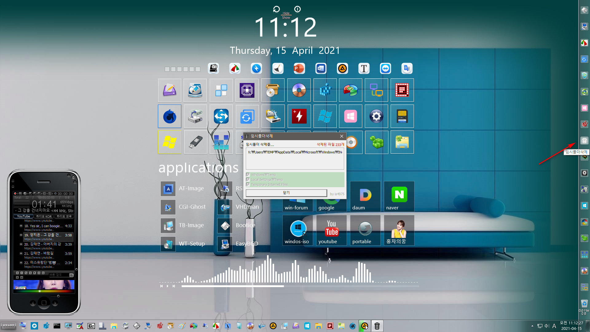This screenshot has height=332, width=590.
Task: Switch to the 라디오 KOR tab
Action: click(44, 216)
